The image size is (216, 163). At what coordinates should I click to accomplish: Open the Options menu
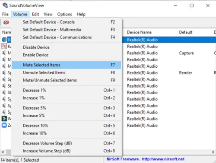(64, 14)
